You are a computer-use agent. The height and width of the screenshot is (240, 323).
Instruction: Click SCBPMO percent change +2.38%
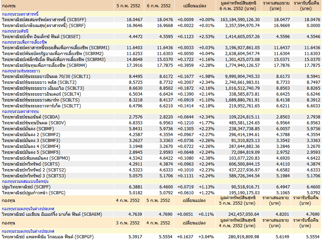click(x=206, y=158)
